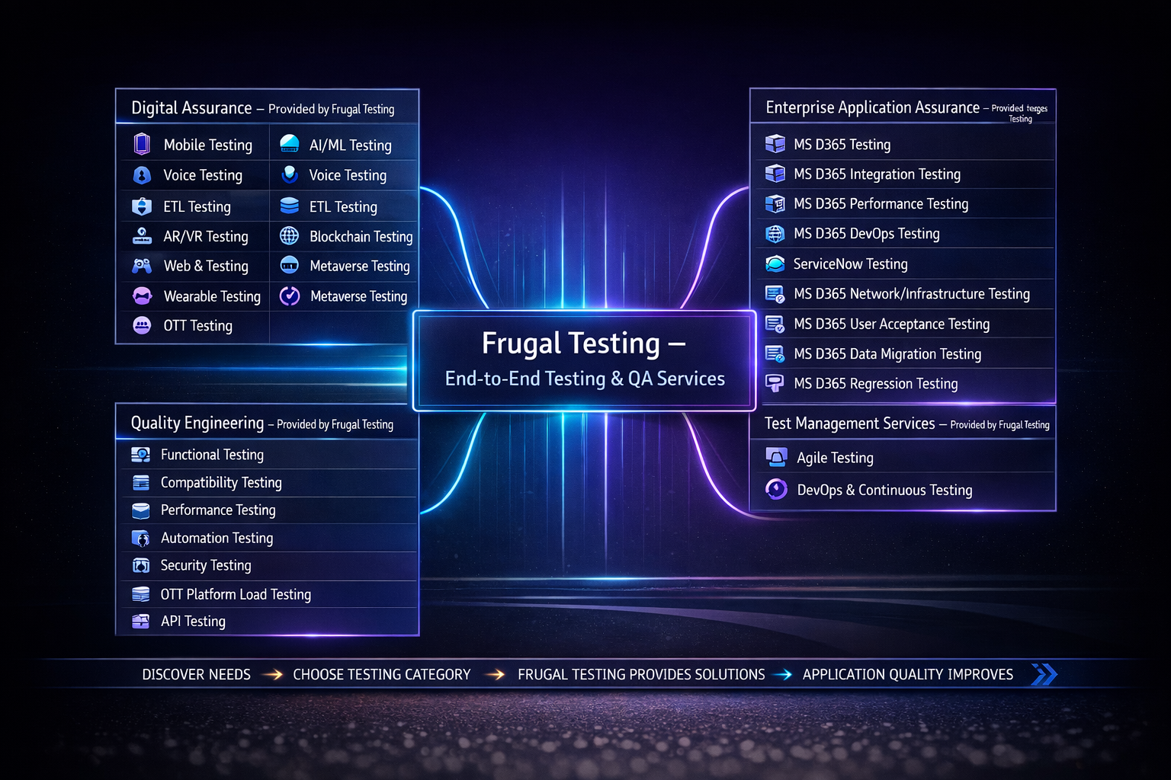The height and width of the screenshot is (780, 1171).
Task: Select the Compatibility Testing row text
Action: point(221,482)
